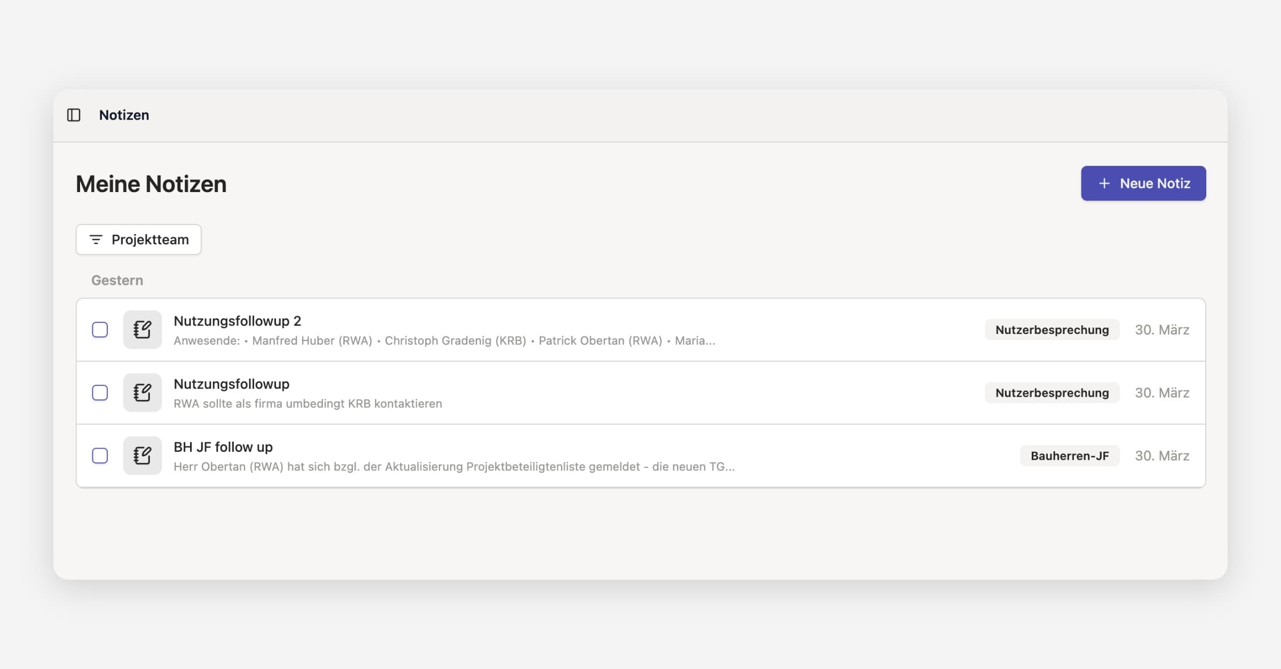
Task: Click Nutzerbesprechung tag on Nutzungsfollowup 2
Action: pos(1051,330)
